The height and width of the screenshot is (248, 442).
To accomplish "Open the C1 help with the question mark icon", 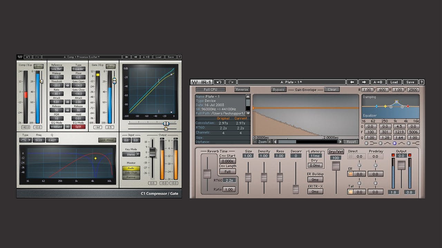I will point(179,57).
